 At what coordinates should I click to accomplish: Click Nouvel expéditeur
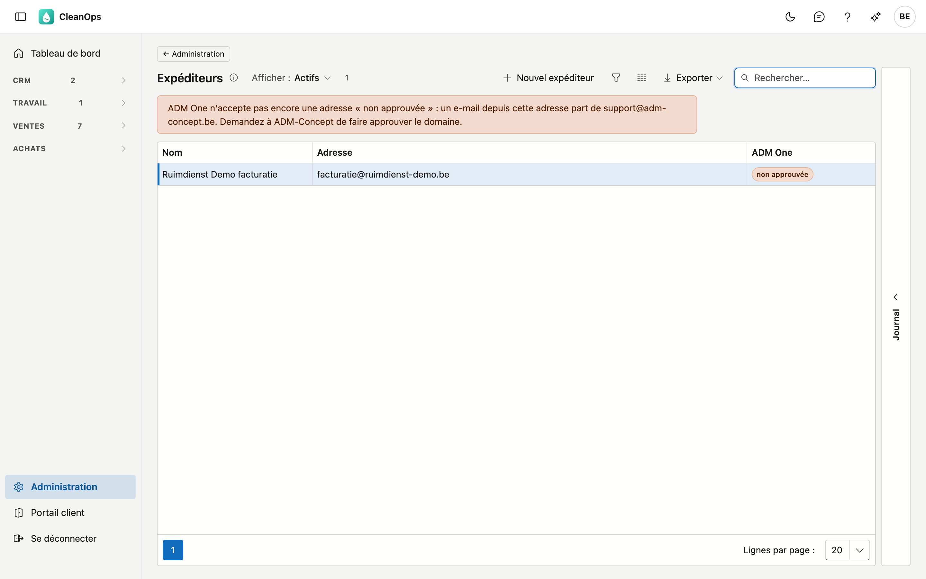pyautogui.click(x=548, y=78)
